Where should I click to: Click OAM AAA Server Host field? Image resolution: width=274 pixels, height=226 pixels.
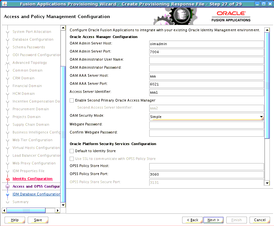[x=207, y=76]
